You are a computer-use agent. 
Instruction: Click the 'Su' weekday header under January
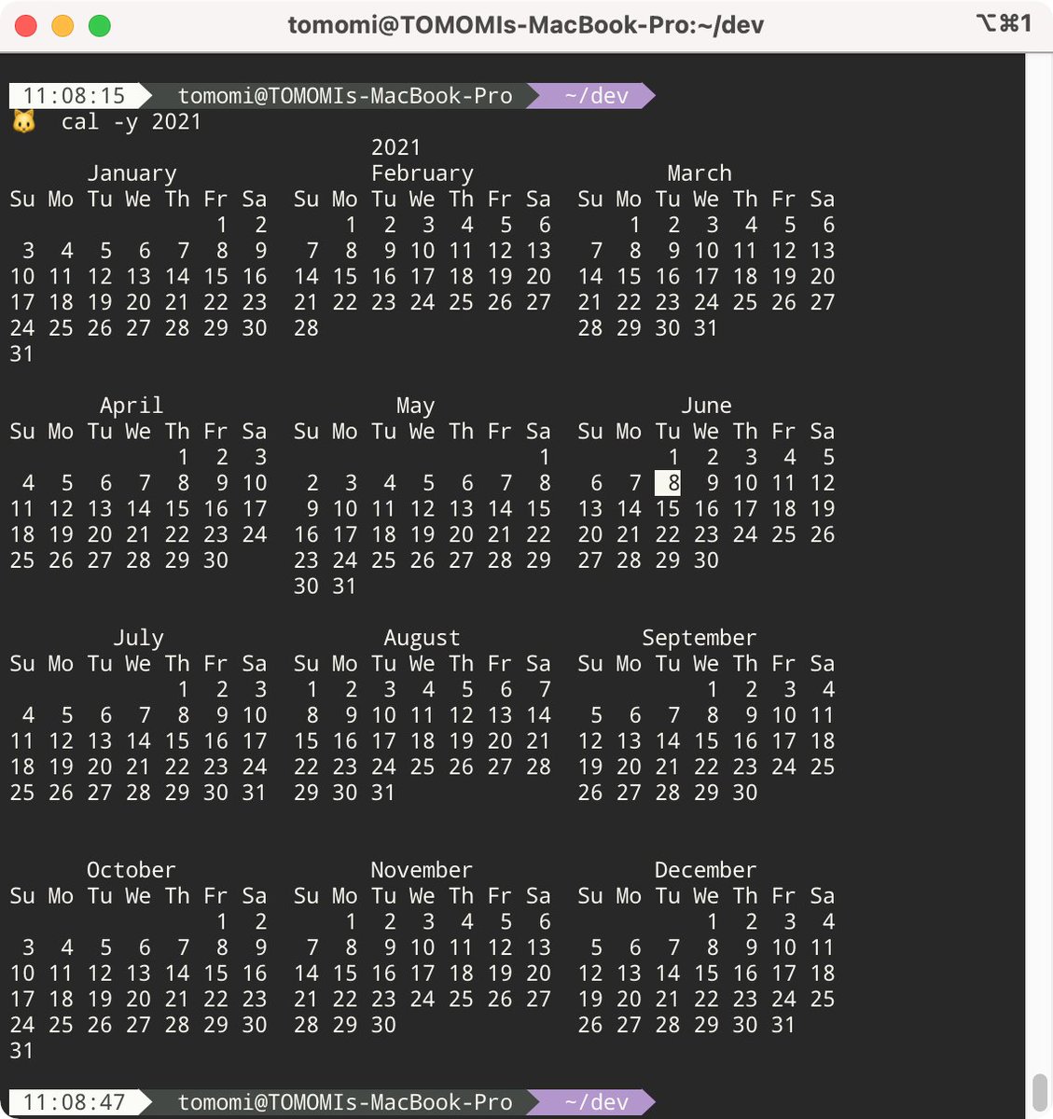(x=22, y=200)
